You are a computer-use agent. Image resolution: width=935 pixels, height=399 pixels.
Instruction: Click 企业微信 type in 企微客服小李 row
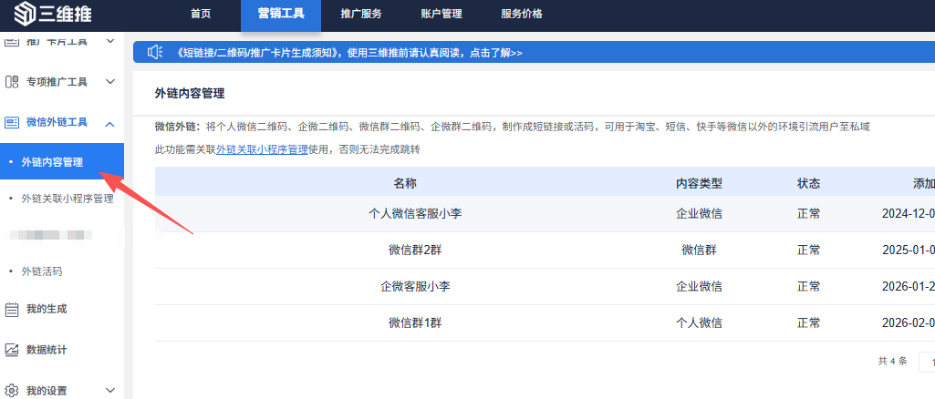(699, 286)
